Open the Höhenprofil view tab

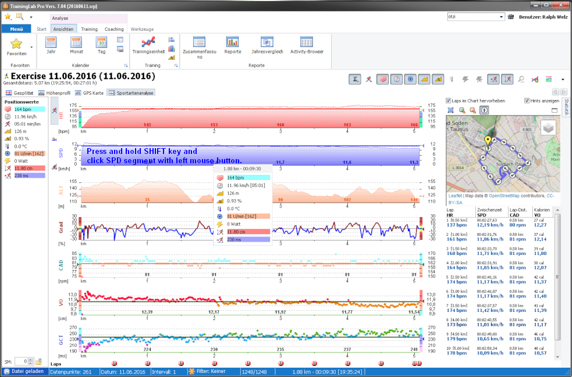click(x=54, y=93)
